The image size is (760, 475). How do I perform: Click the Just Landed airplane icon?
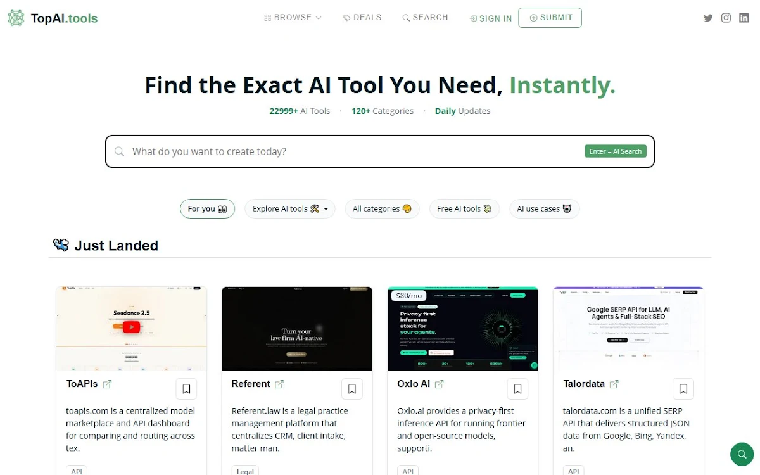(61, 245)
